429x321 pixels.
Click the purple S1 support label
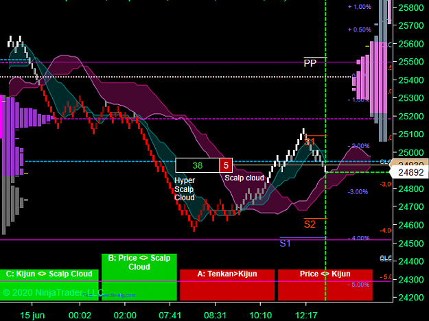click(x=285, y=243)
